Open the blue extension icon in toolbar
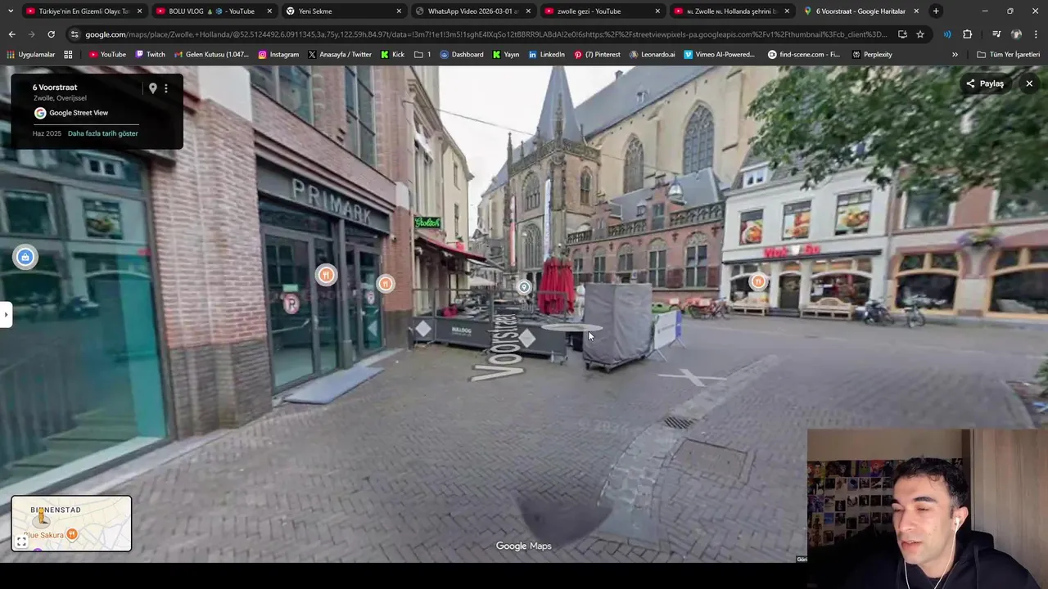The height and width of the screenshot is (589, 1048). 947,34
